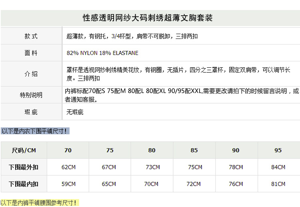This screenshot has width=300, height=207.
Task: Select the 下围最外扣 row header
Action: click(24, 167)
